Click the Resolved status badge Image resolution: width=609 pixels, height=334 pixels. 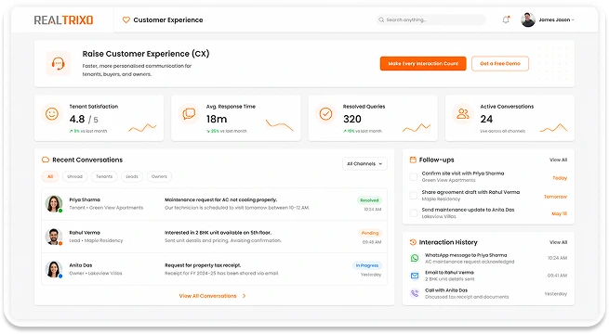369,200
